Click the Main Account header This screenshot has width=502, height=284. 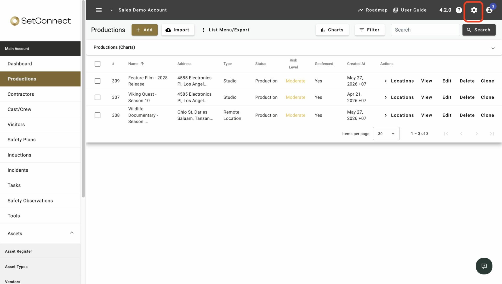coord(40,49)
